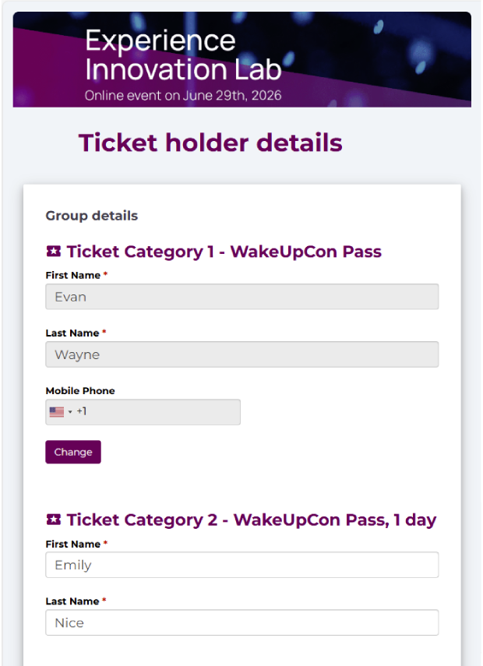Click the US flag icon in Mobile Phone

(x=57, y=412)
